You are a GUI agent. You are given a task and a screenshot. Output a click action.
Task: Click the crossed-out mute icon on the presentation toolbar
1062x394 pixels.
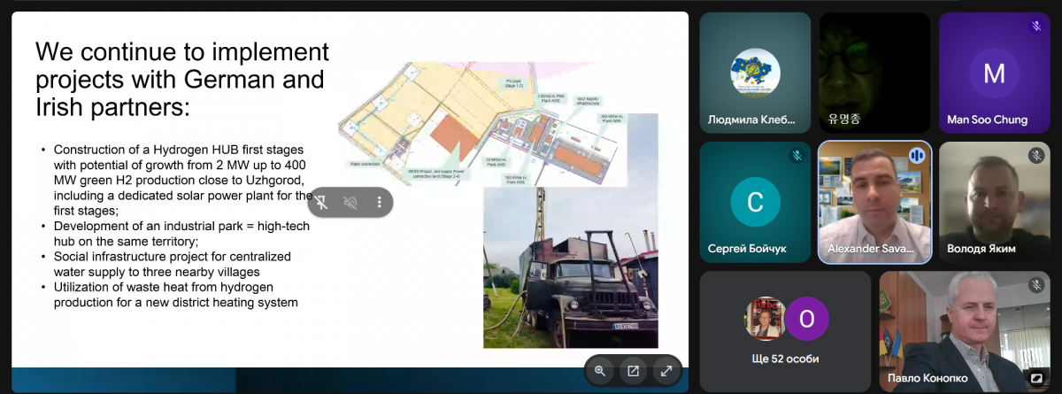350,203
